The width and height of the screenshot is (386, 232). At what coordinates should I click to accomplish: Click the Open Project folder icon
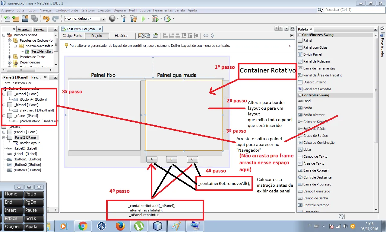tap(25, 19)
